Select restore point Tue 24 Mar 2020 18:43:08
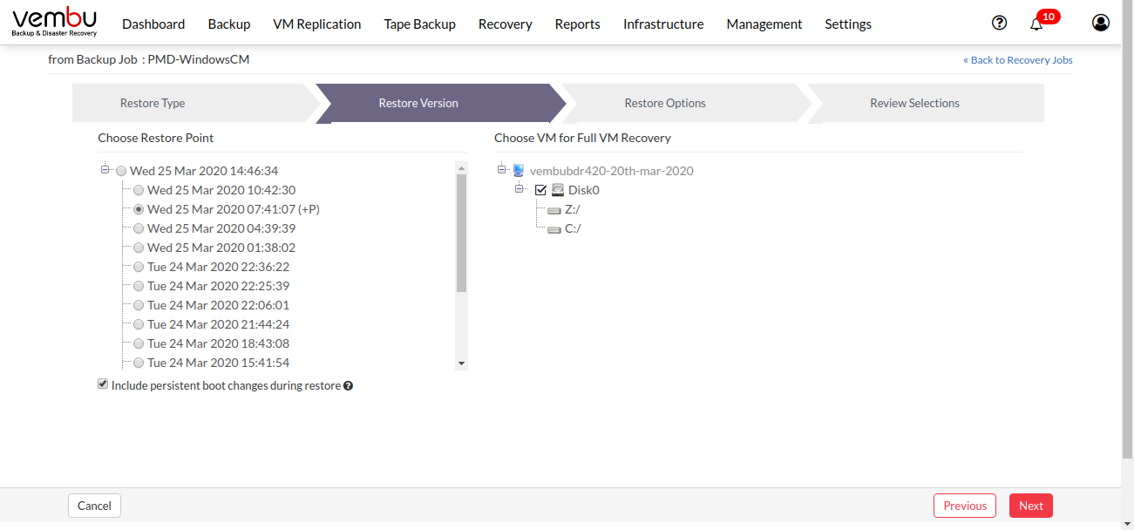The width and height of the screenshot is (1134, 530). (x=139, y=343)
